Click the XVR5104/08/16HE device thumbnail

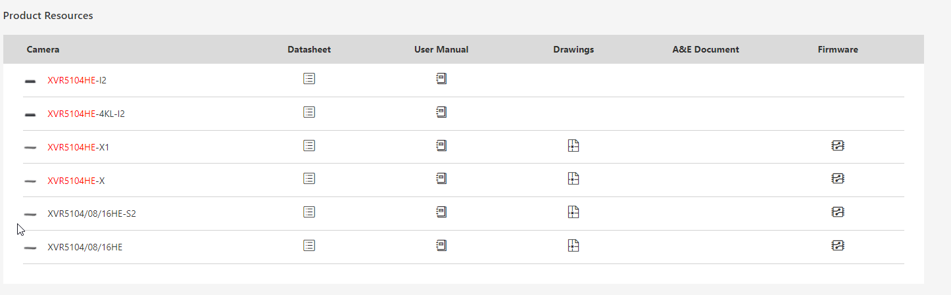tap(30, 248)
